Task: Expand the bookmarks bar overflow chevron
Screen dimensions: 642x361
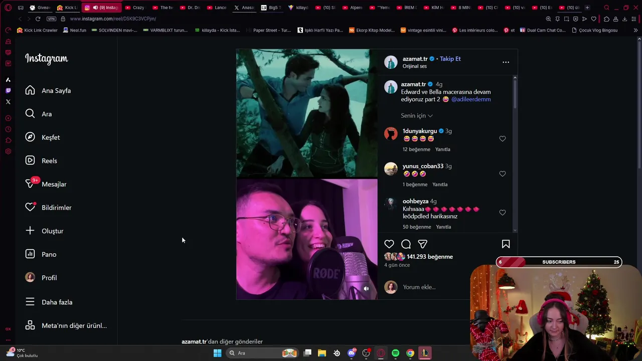Action: pyautogui.click(x=635, y=30)
